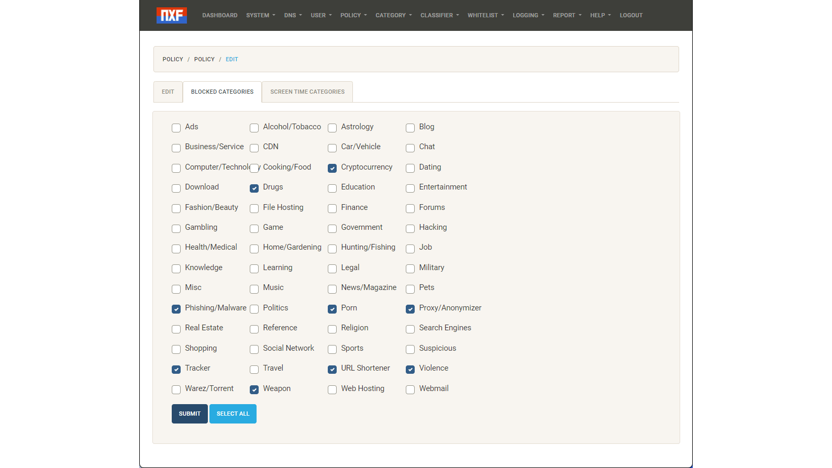The image size is (832, 468).
Task: Uncheck the Phishing/Malware category
Action: click(x=176, y=309)
